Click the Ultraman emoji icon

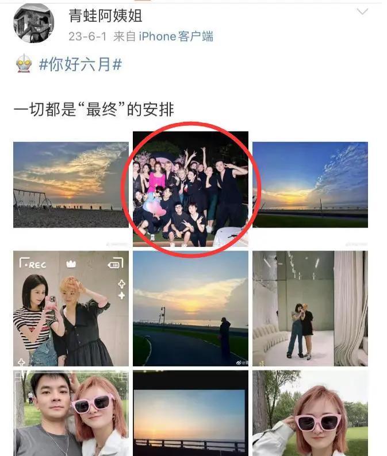24,63
